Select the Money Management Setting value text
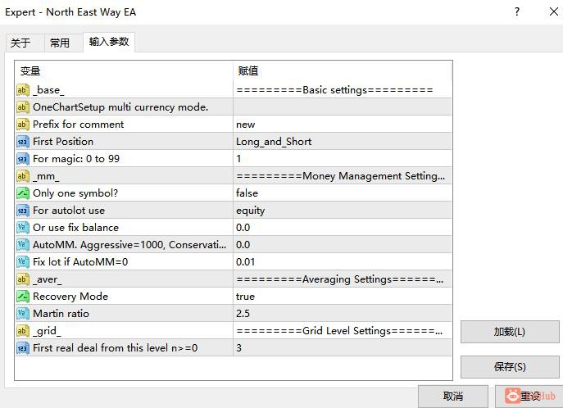The image size is (563, 408). point(340,176)
